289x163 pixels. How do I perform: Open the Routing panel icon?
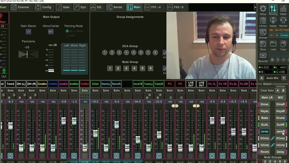pyautogui.click(x=273, y=9)
